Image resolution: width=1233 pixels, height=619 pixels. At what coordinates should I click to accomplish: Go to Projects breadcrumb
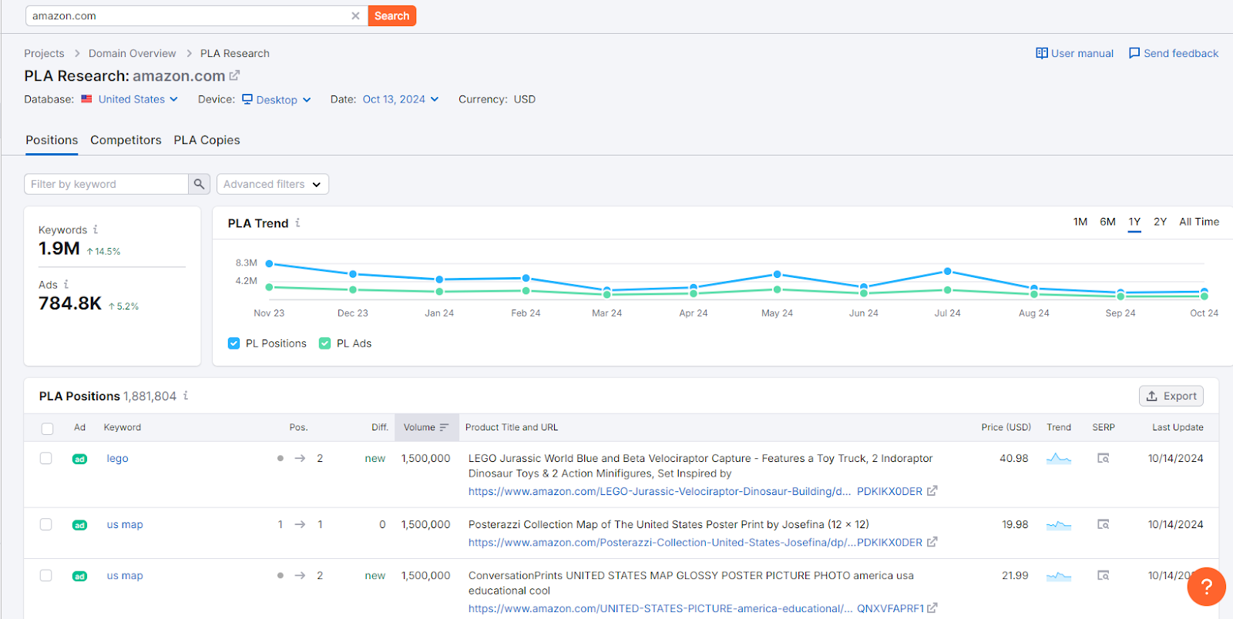tap(44, 53)
